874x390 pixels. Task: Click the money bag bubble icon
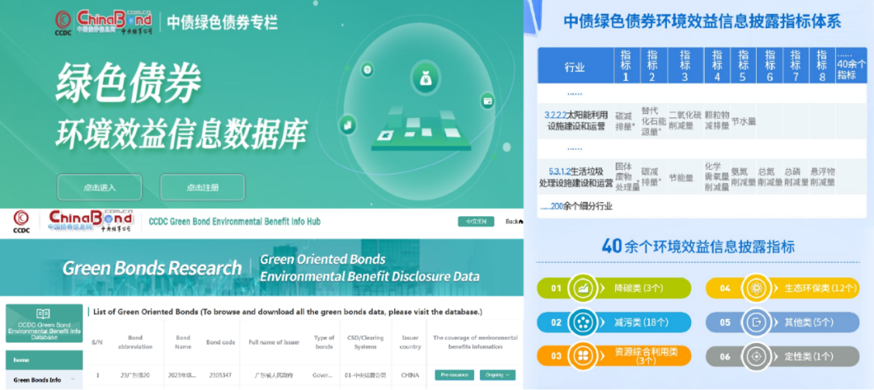426,78
